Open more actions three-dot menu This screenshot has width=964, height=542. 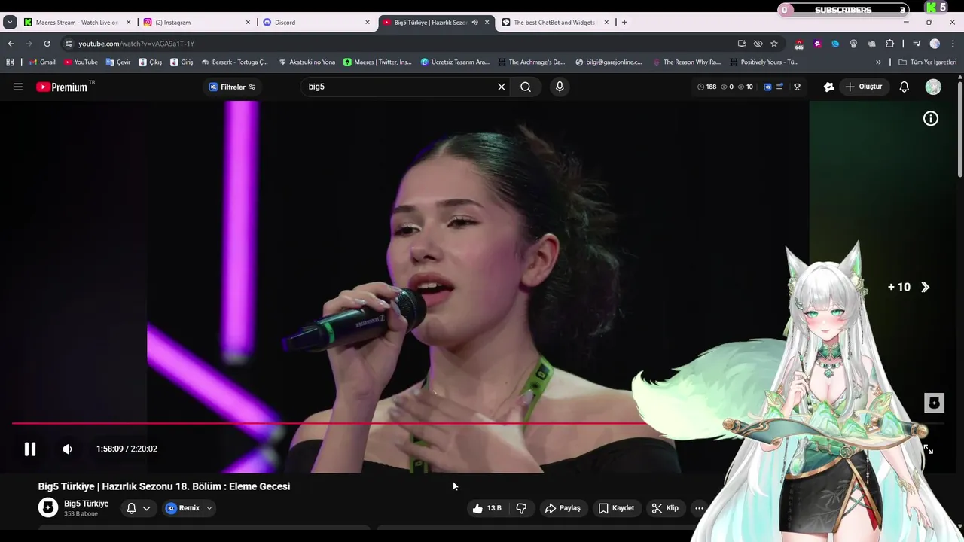[x=699, y=508]
